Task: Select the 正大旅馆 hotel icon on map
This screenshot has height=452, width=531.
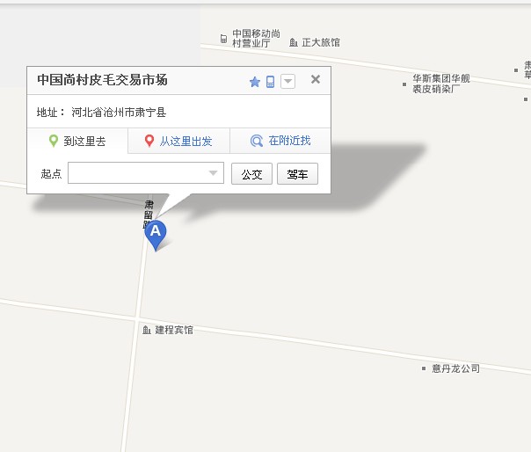Action: click(x=294, y=42)
